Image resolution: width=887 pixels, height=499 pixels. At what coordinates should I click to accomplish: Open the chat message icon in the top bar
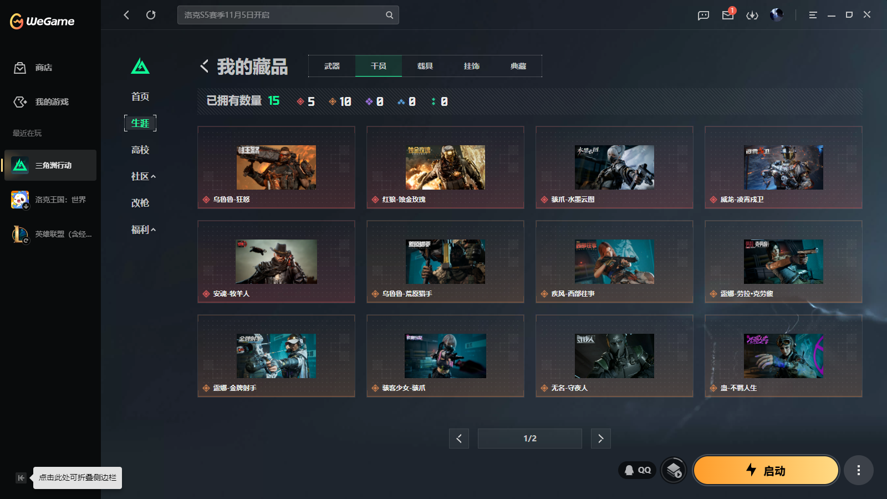click(x=704, y=15)
